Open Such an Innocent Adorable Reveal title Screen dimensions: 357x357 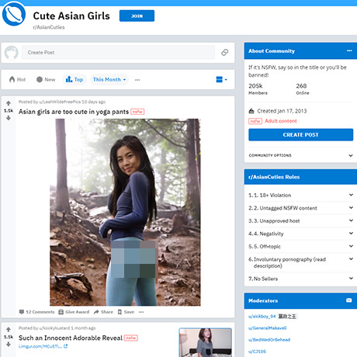(71, 338)
